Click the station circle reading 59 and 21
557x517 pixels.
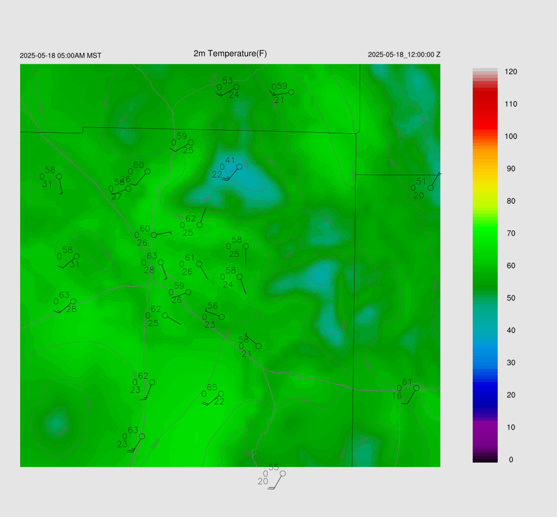click(292, 93)
